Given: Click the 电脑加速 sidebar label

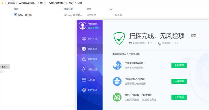Looking at the screenshot, I should 92,69.
